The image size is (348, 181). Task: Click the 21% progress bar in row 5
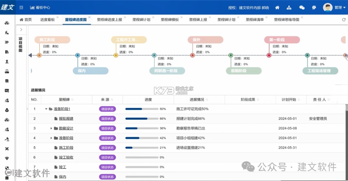pyautogui.click(x=142, y=148)
